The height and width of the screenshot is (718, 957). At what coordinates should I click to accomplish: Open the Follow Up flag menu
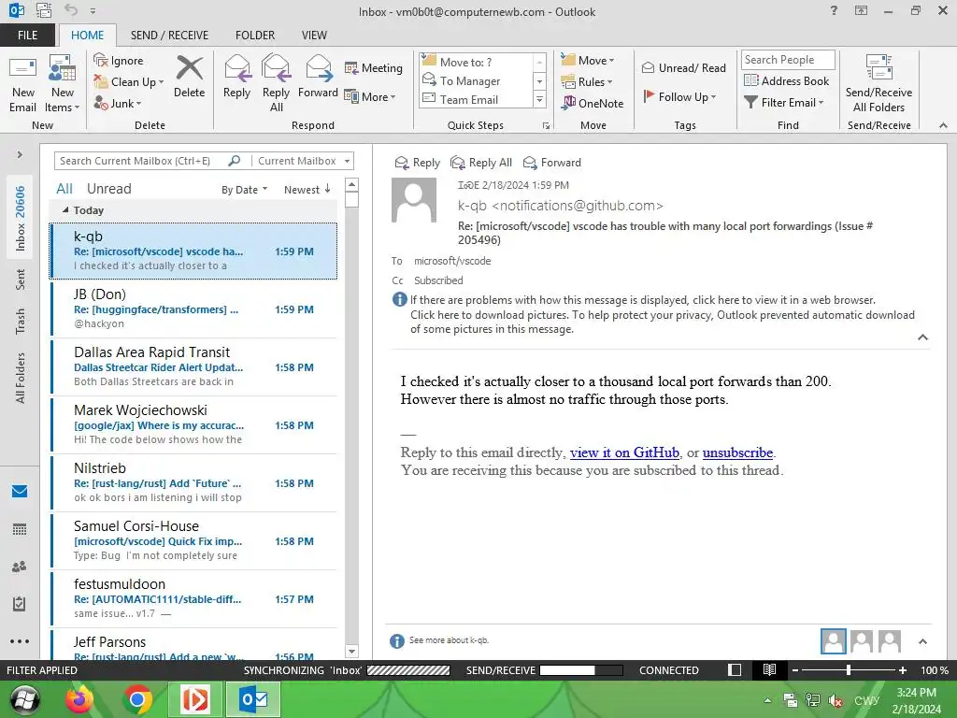pyautogui.click(x=679, y=96)
